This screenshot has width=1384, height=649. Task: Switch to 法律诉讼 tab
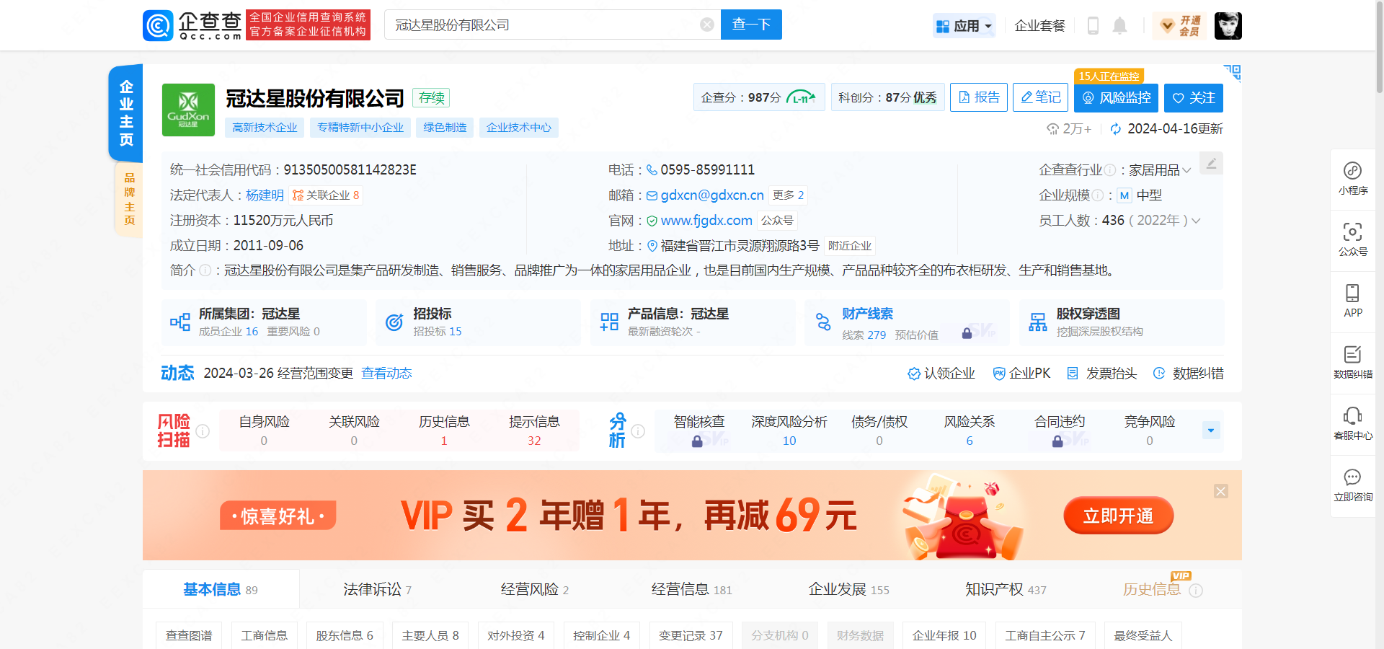tap(377, 589)
